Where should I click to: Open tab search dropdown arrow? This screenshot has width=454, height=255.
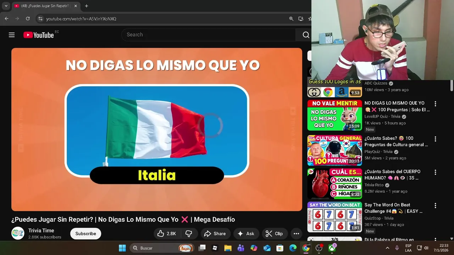(6, 6)
